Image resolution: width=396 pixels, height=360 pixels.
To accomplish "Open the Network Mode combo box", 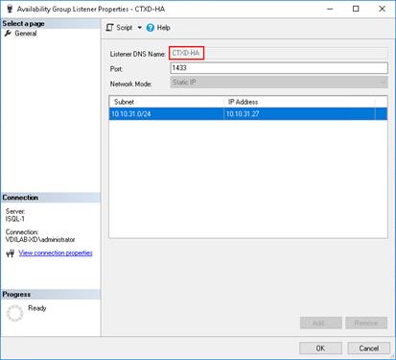I will pyautogui.click(x=279, y=83).
